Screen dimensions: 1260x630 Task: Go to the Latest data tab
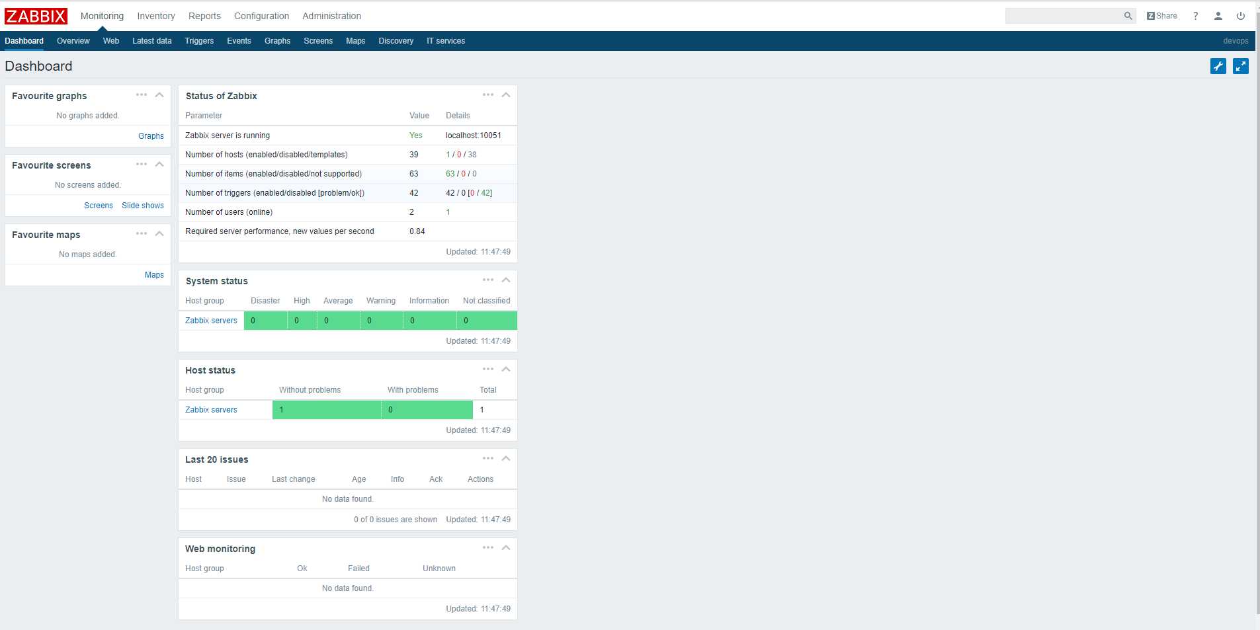click(152, 41)
